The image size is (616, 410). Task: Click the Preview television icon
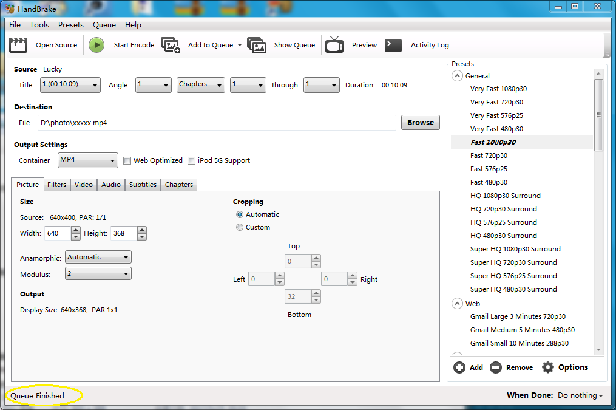[334, 44]
